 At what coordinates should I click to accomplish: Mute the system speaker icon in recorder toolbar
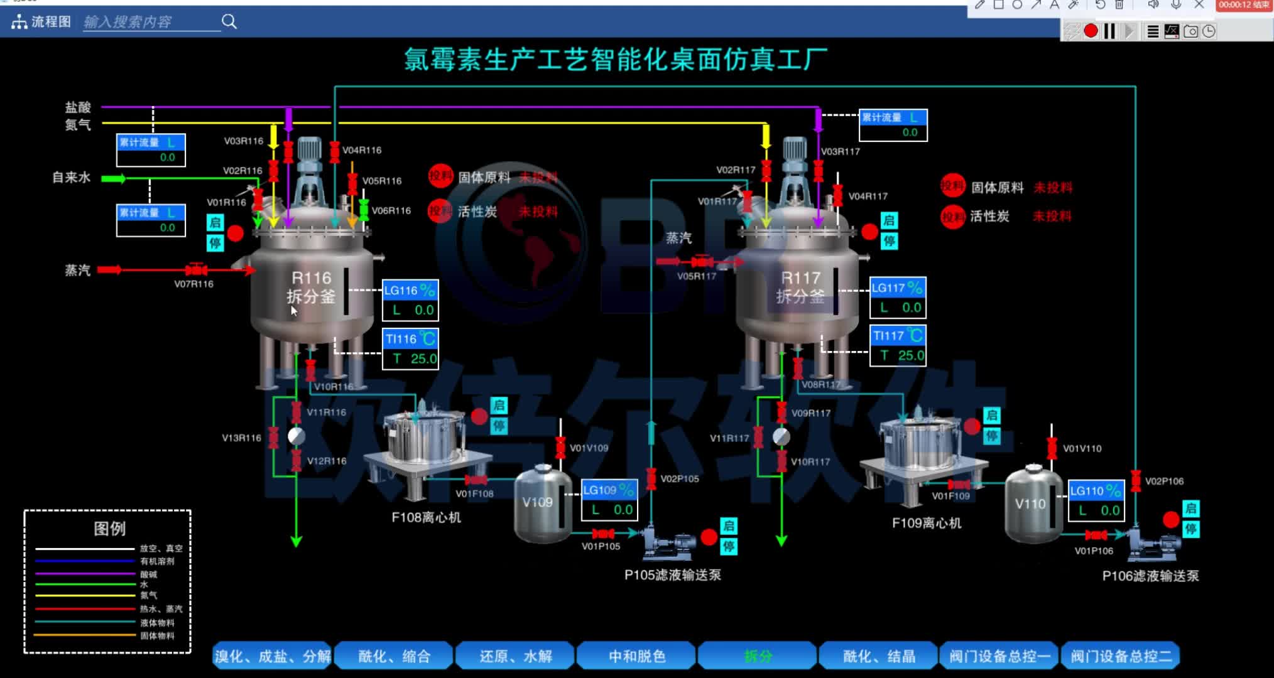[1153, 5]
